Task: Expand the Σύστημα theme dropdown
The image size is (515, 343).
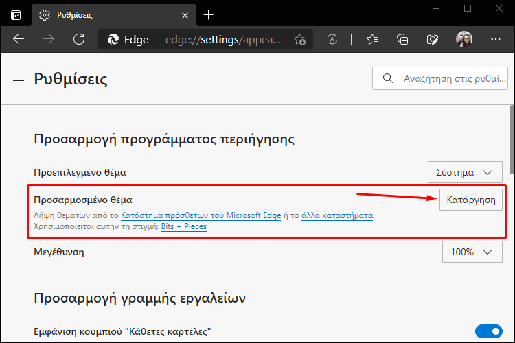Action: [x=465, y=172]
